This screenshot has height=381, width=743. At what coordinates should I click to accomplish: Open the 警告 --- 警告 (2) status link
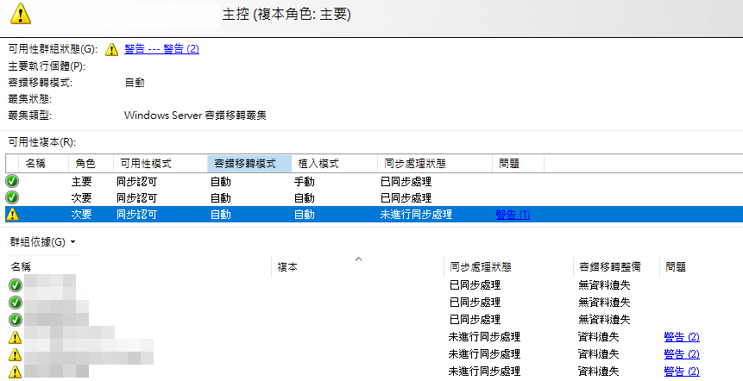[161, 49]
